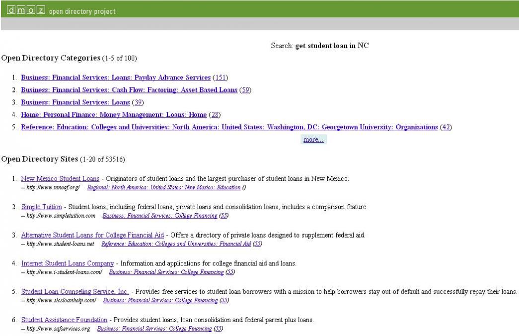Open Business: Financial Services: Loans category
519x336 pixels.
pos(75,102)
